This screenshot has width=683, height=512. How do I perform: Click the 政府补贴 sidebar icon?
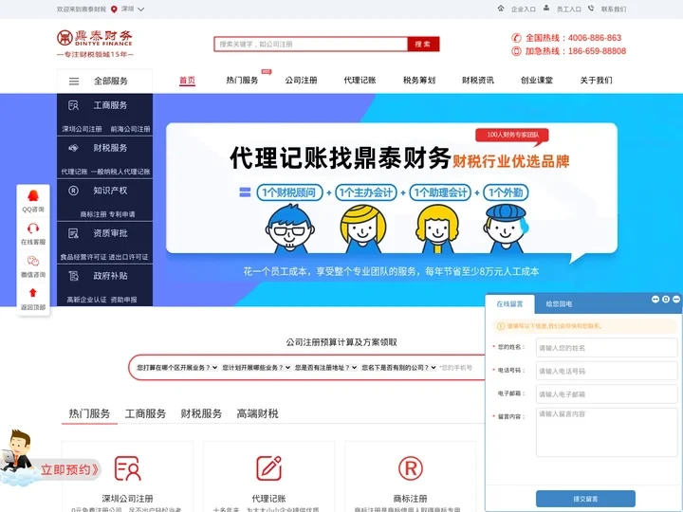pos(74,276)
